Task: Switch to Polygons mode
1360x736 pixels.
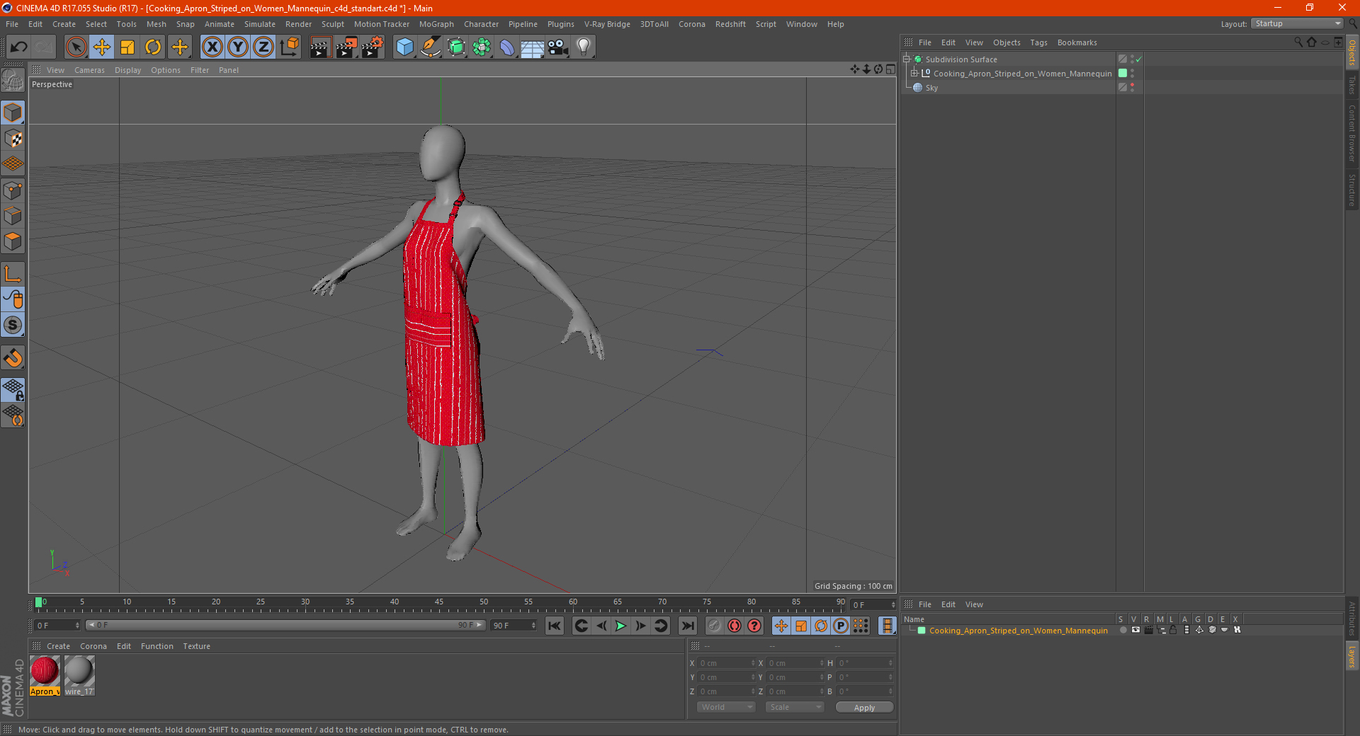Action: pyautogui.click(x=13, y=241)
